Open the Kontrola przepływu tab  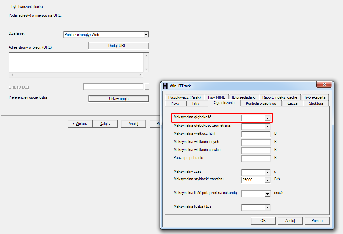(x=261, y=103)
